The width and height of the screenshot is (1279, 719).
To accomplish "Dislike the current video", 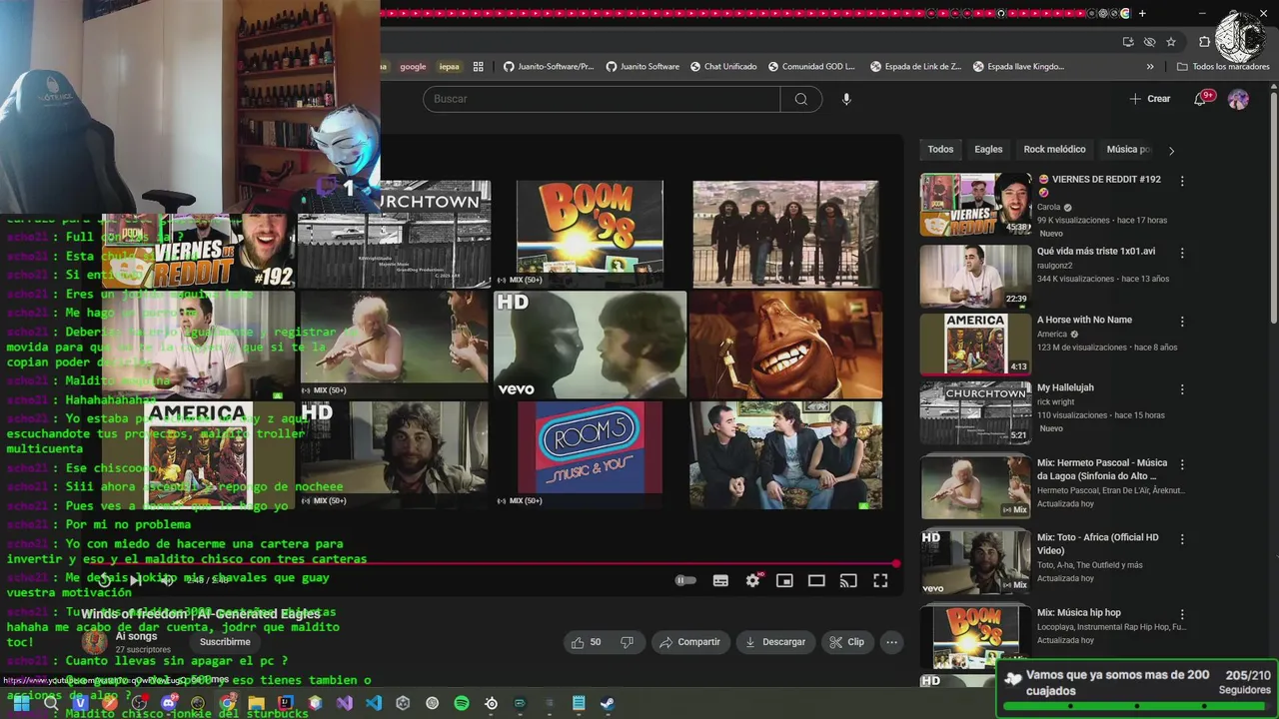I will coord(628,642).
